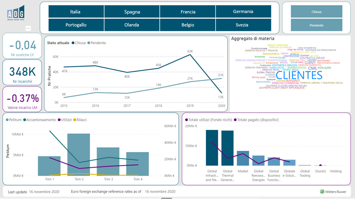
Task: Click the Chiusa legend marker in line chart
Action: (x=73, y=43)
